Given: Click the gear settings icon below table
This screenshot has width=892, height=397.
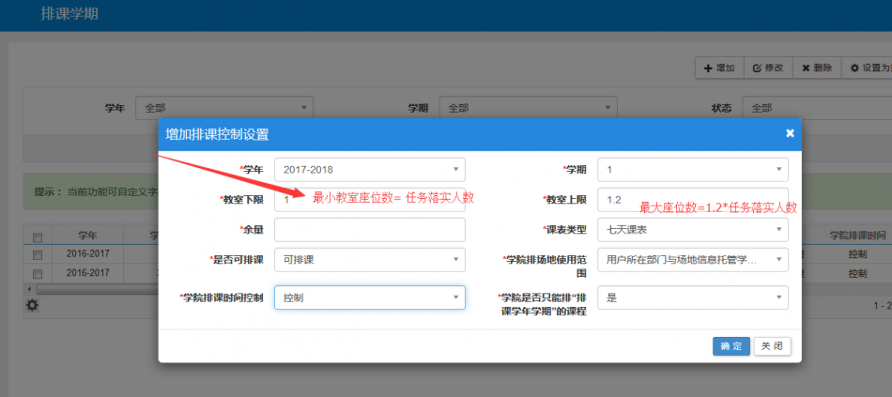Looking at the screenshot, I should click(33, 305).
